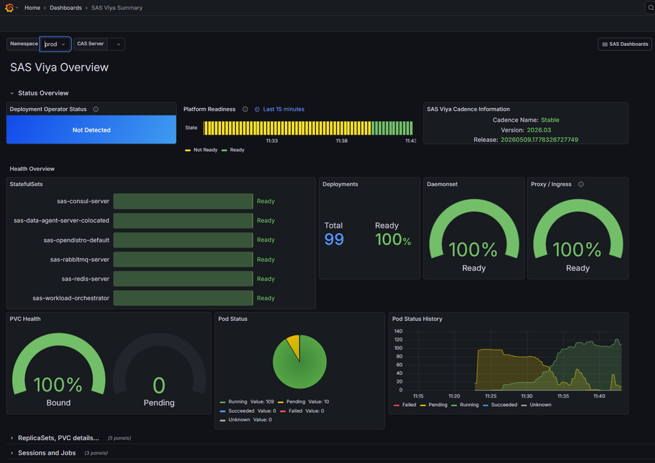The width and height of the screenshot is (655, 463).
Task: Click the Daemonset panel title
Action: [x=442, y=185]
